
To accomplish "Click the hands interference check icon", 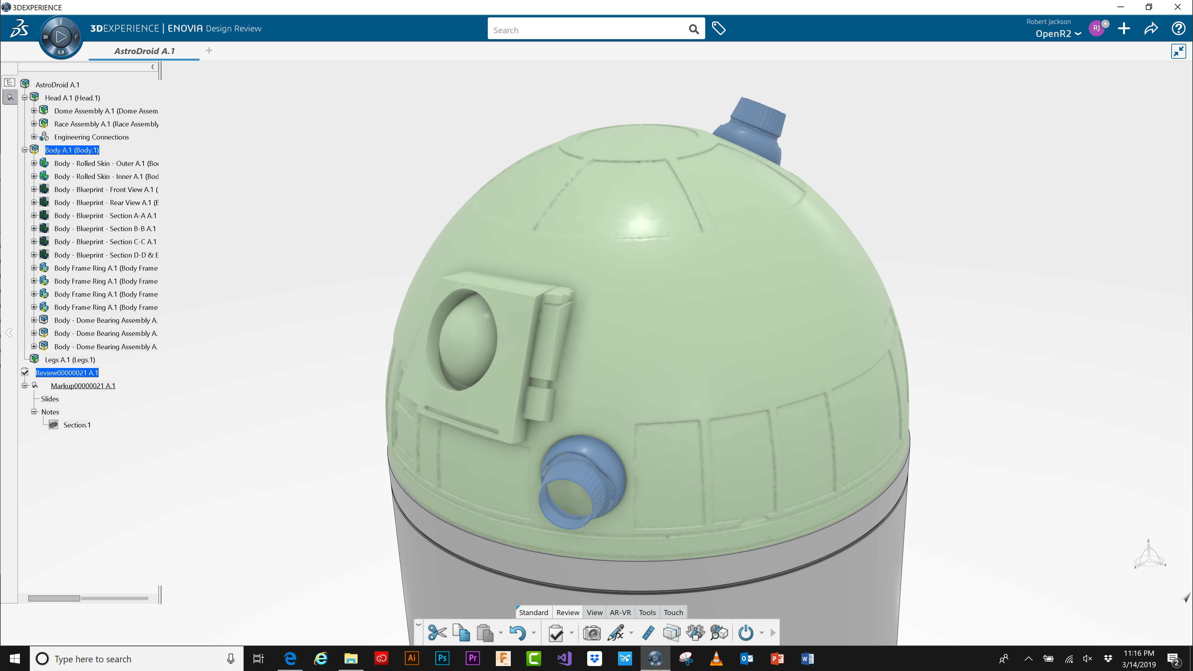I will 695,632.
